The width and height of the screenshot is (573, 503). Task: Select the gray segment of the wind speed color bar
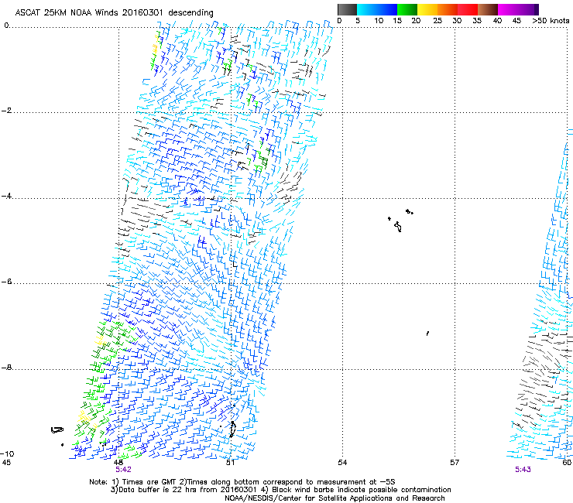(x=347, y=9)
